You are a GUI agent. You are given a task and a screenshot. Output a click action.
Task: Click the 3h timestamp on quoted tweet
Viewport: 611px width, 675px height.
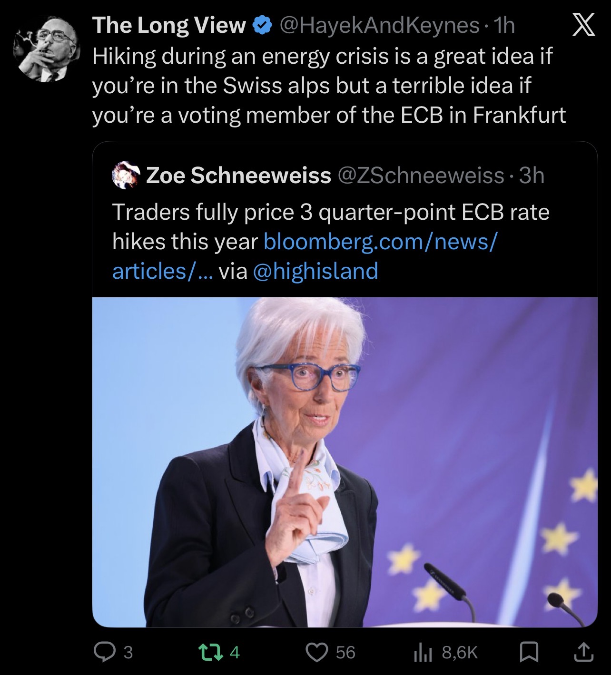(x=532, y=176)
